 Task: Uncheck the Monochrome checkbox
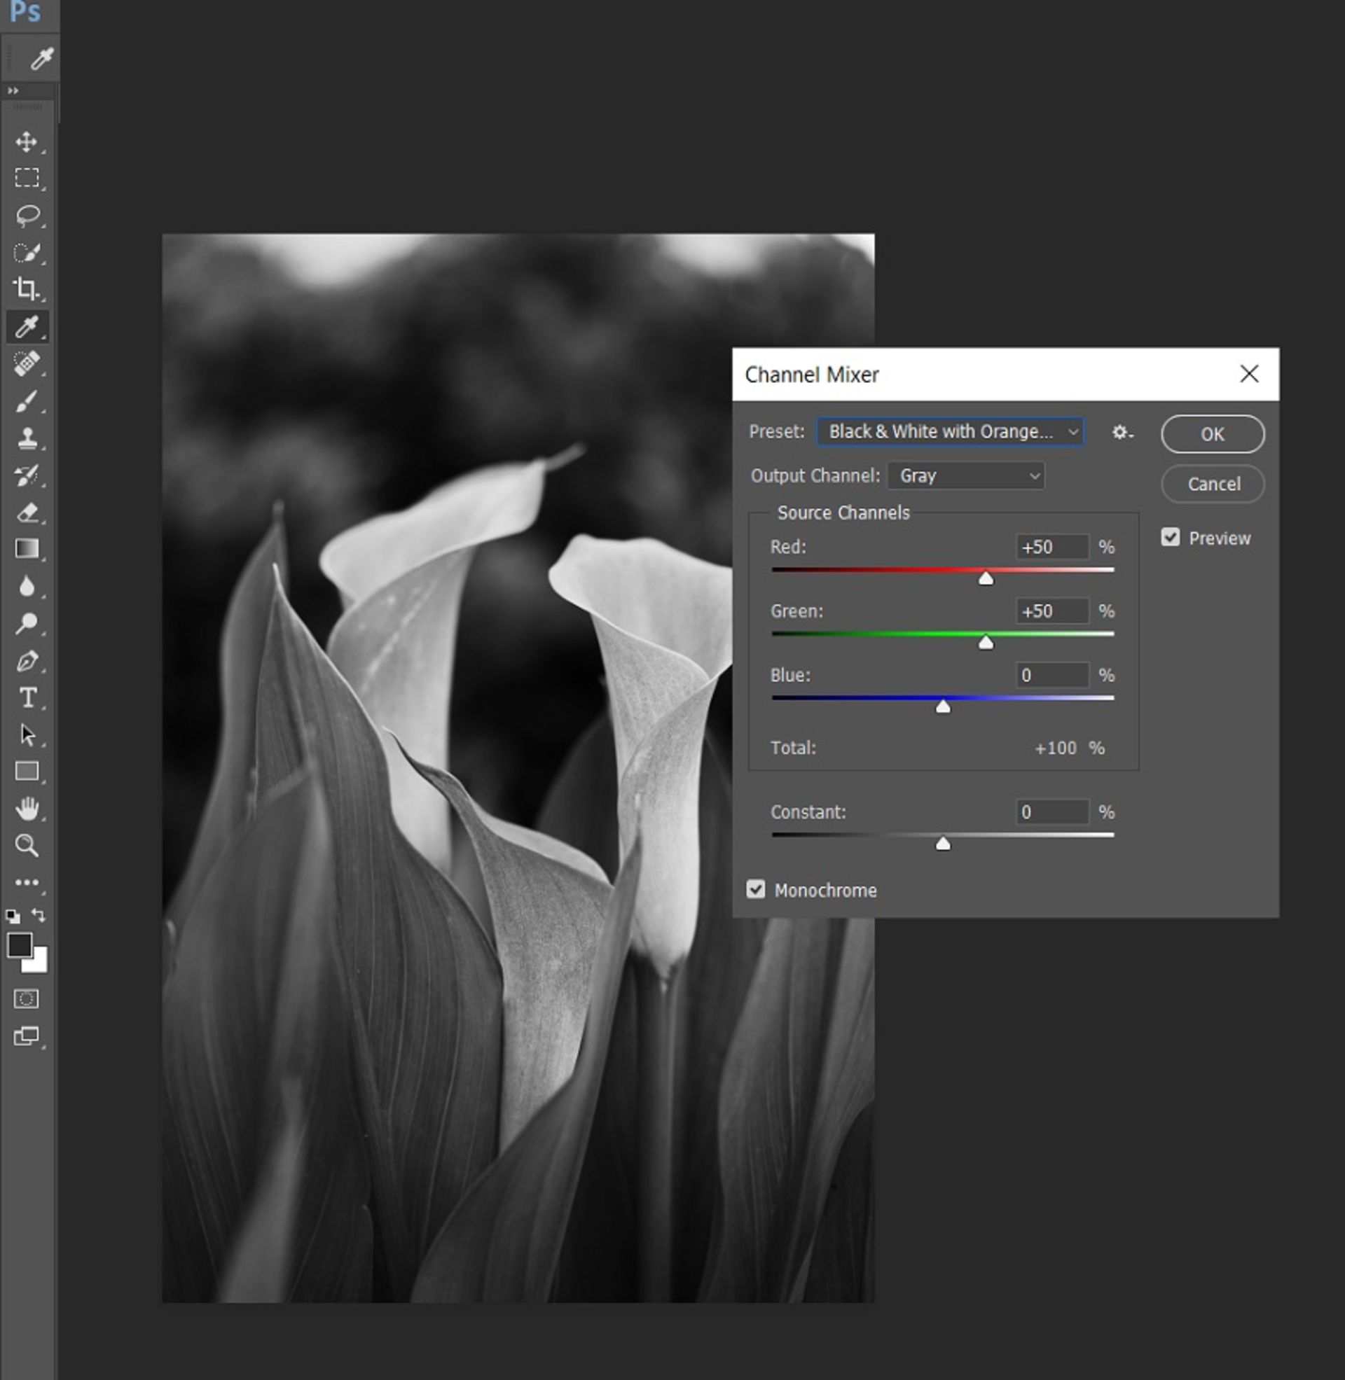coord(756,889)
